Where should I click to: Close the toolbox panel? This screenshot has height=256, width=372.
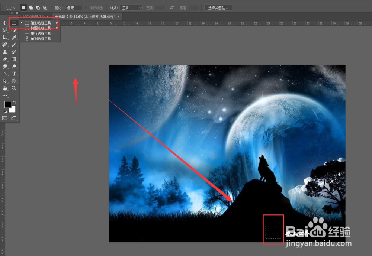17,13
